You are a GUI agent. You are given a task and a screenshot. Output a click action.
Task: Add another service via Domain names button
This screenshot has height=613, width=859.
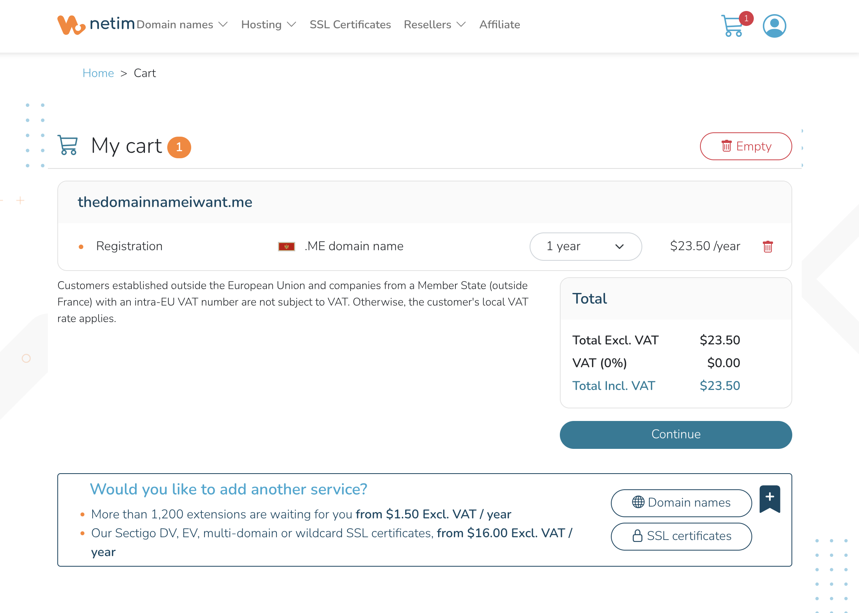(681, 503)
